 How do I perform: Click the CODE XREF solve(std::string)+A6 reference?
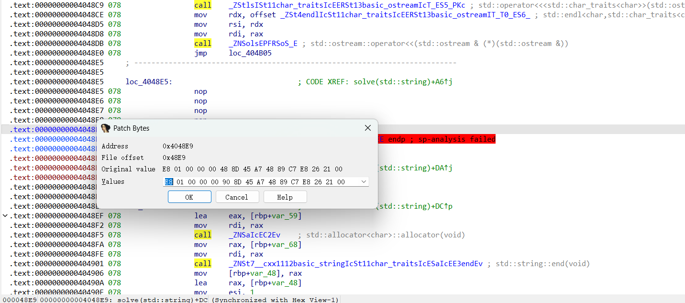click(403, 82)
